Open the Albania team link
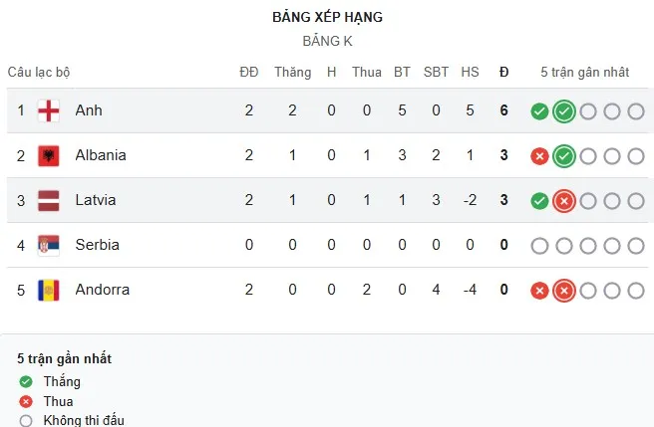 click(x=101, y=155)
